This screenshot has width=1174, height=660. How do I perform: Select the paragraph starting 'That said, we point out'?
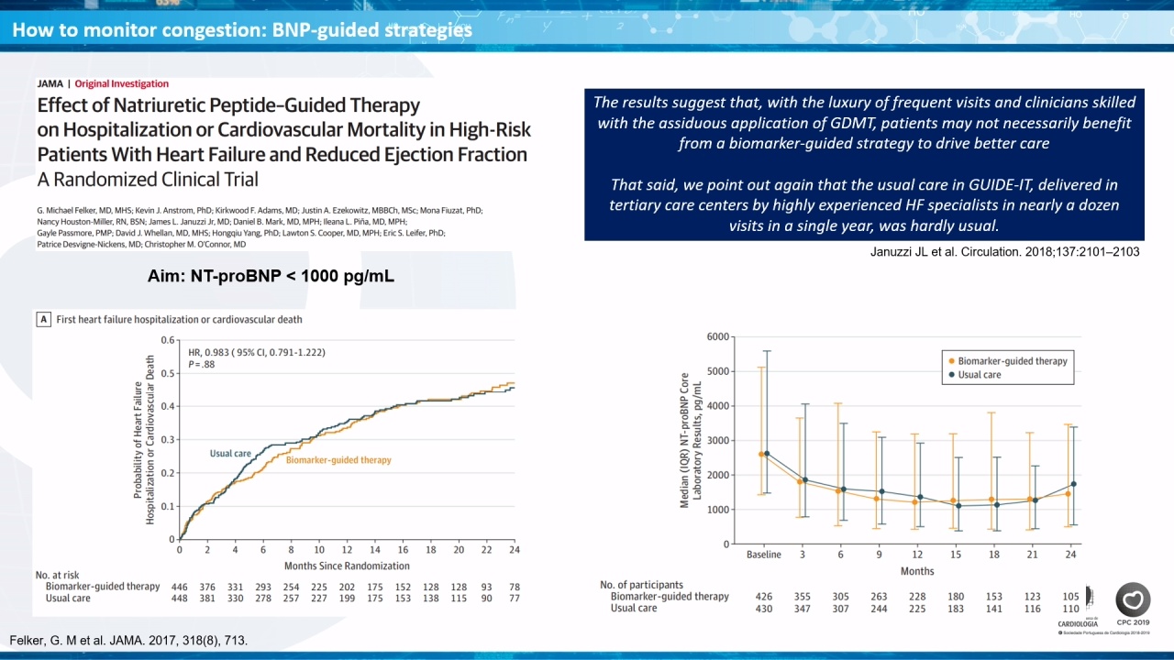click(x=864, y=204)
